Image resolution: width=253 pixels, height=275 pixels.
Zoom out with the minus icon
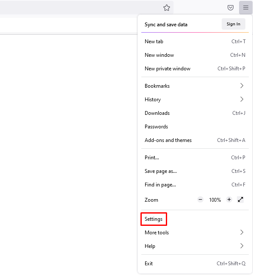click(x=200, y=200)
